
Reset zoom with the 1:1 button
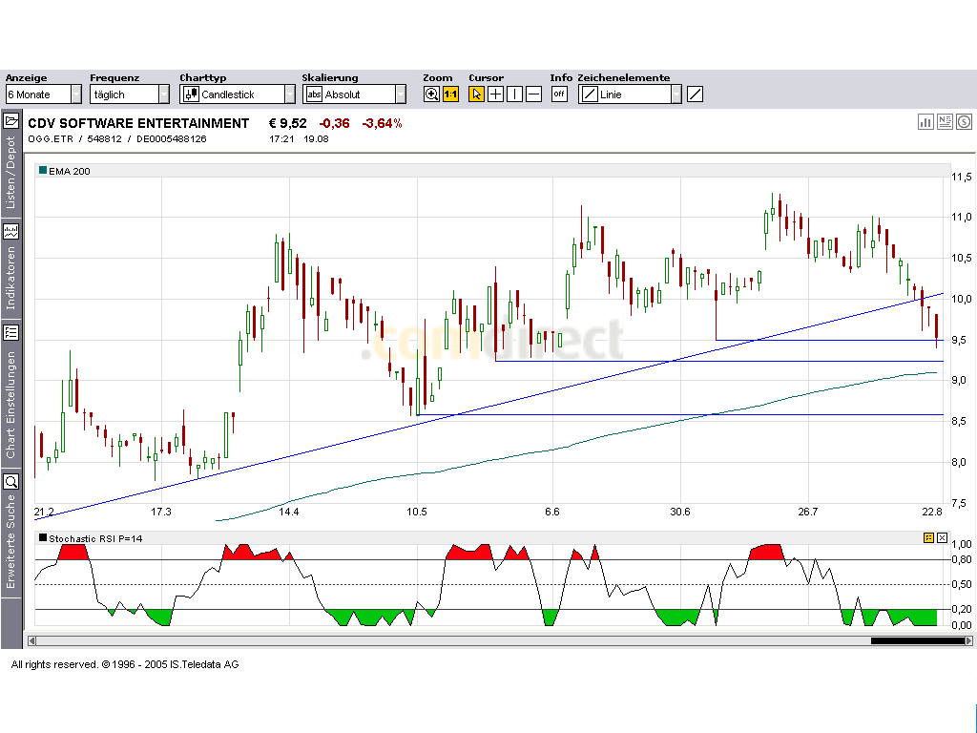[x=450, y=94]
